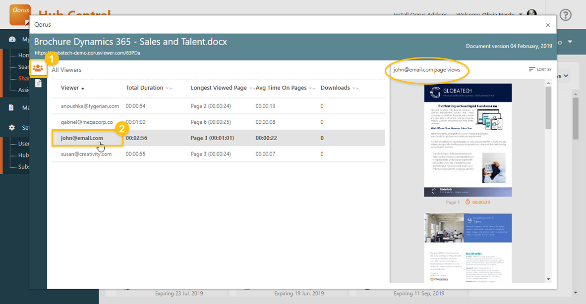Open the qorusviewer.com document link
The width and height of the screenshot is (586, 304).
tap(87, 53)
